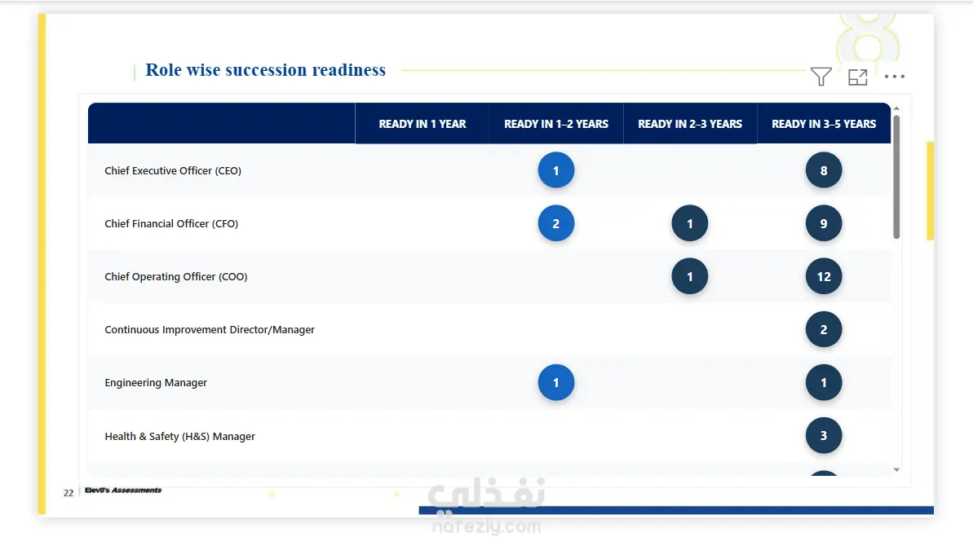Select the Engineering Manager row label
This screenshot has width=973, height=537.
pyautogui.click(x=156, y=383)
